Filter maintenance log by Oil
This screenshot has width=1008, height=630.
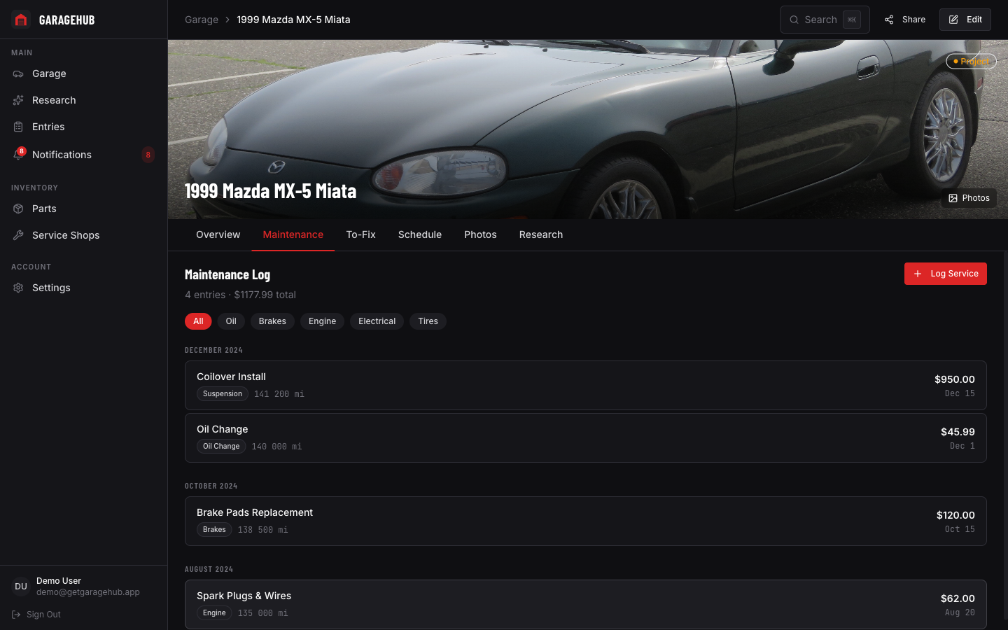click(x=231, y=321)
